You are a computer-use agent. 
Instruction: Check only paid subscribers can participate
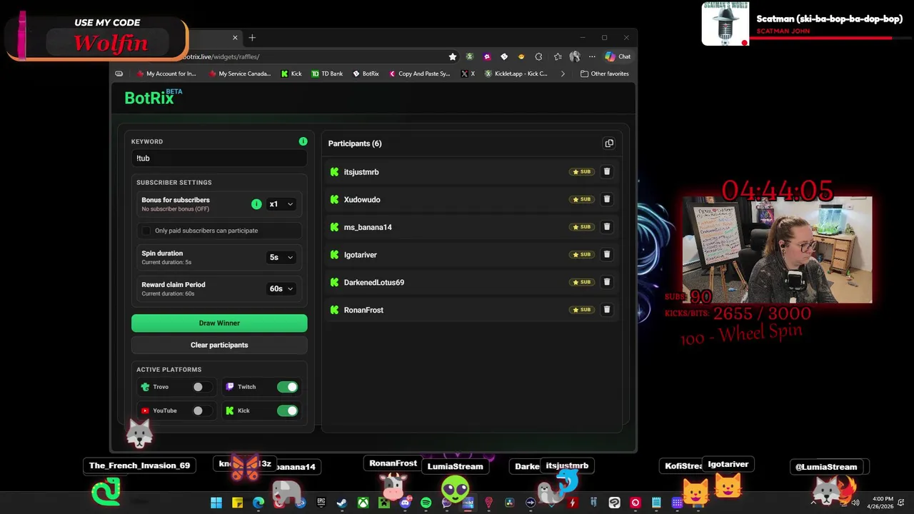(146, 231)
